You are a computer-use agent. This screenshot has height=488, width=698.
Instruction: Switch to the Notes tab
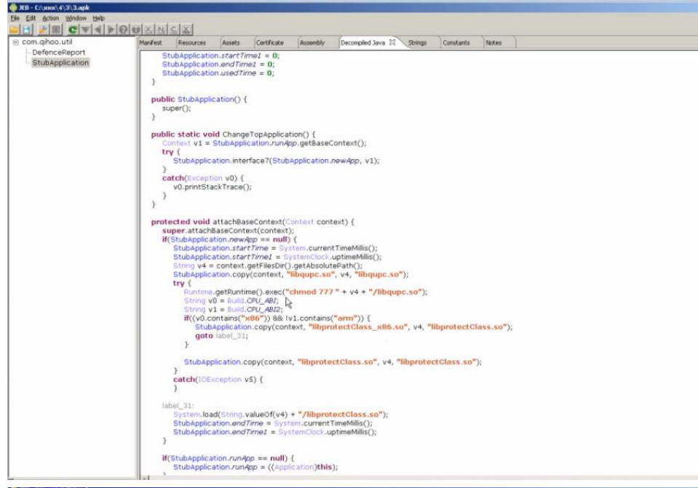493,43
